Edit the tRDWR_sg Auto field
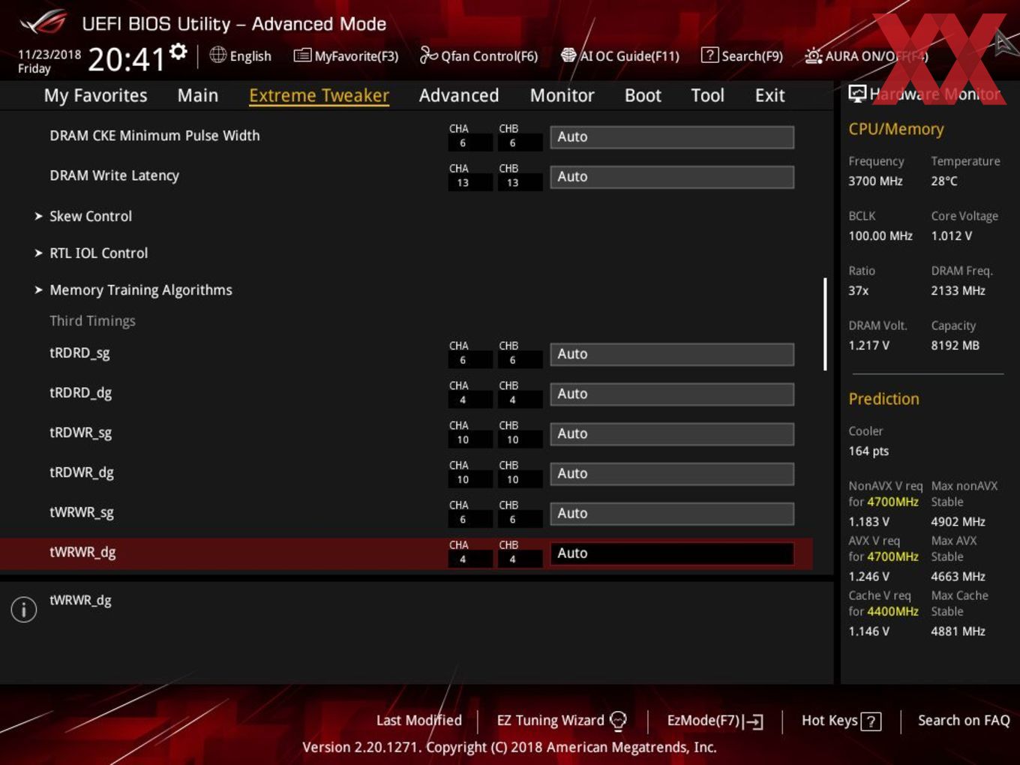 (x=672, y=433)
